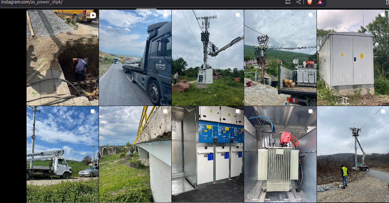The width and height of the screenshot is (389, 203).
Task: Click carousel icon on pole with crane arm post
Action: tap(238, 15)
